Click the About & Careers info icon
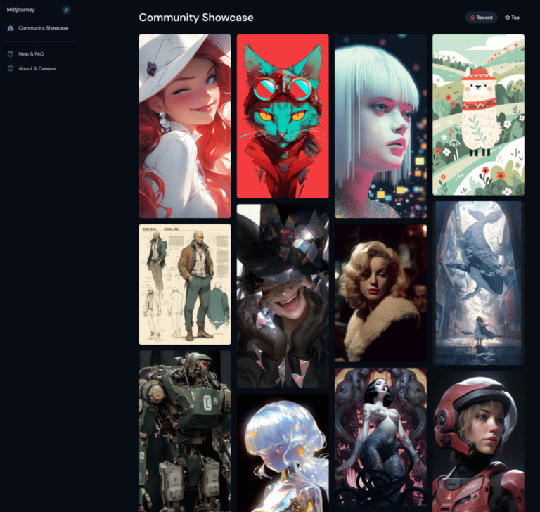The height and width of the screenshot is (512, 540). (x=11, y=68)
